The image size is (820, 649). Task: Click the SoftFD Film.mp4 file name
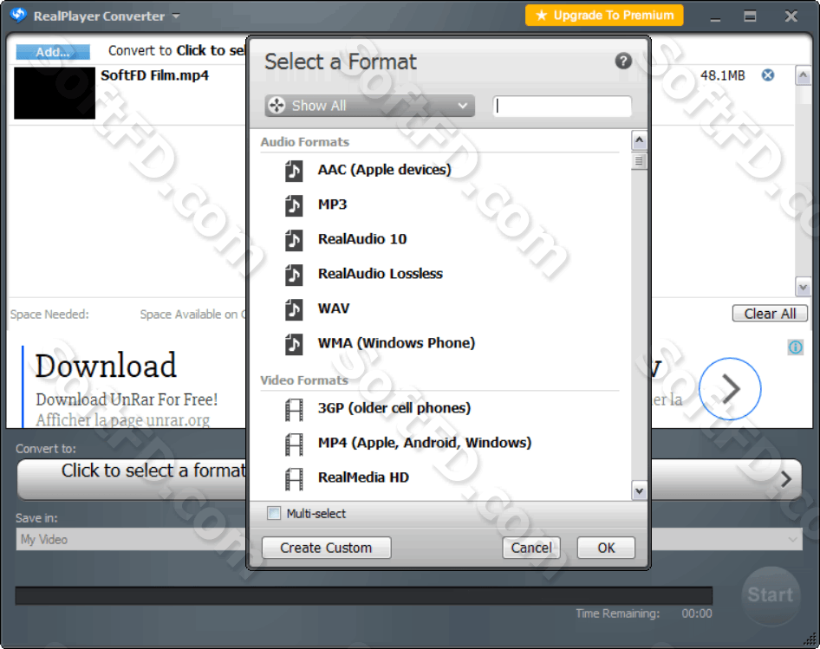click(x=154, y=75)
